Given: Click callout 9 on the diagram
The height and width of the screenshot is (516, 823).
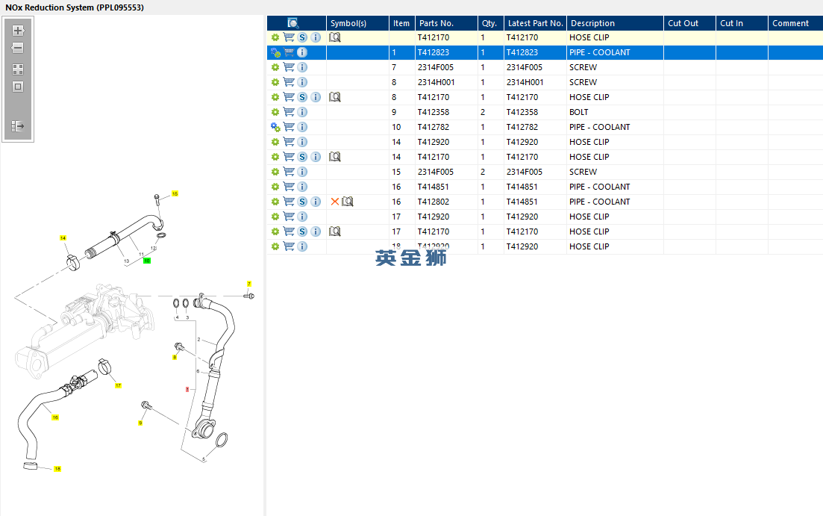Looking at the screenshot, I should [140, 423].
